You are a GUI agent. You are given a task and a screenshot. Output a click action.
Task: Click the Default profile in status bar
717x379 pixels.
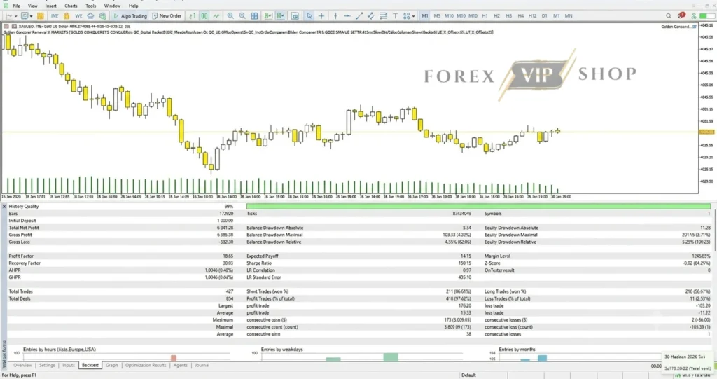click(468, 375)
